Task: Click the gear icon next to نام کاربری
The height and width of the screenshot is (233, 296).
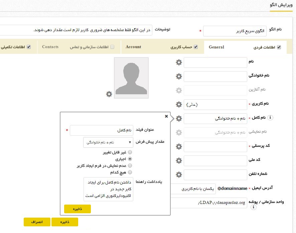Action: pyautogui.click(x=179, y=104)
